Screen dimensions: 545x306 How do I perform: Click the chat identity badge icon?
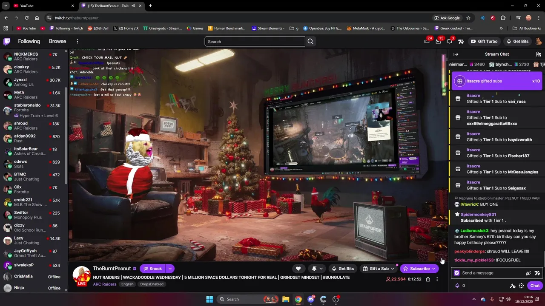point(457,273)
